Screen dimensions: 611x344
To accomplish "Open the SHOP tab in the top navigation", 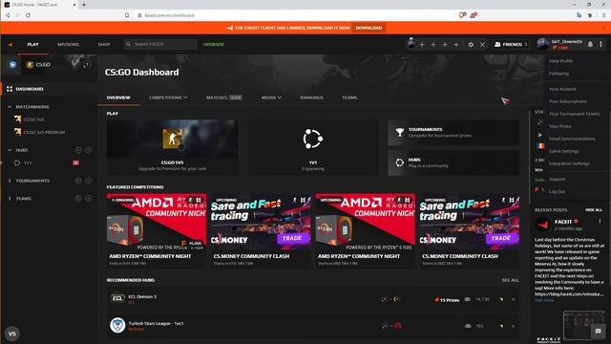I will coord(104,45).
